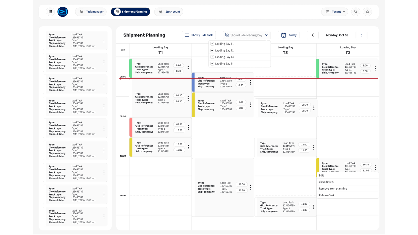This screenshot has height=235, width=418.
Task: Click the red current-time marker dot
Action: (x=120, y=78)
